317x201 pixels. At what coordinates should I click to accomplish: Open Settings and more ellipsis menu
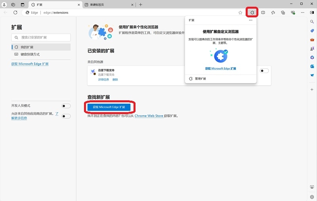[x=302, y=13]
